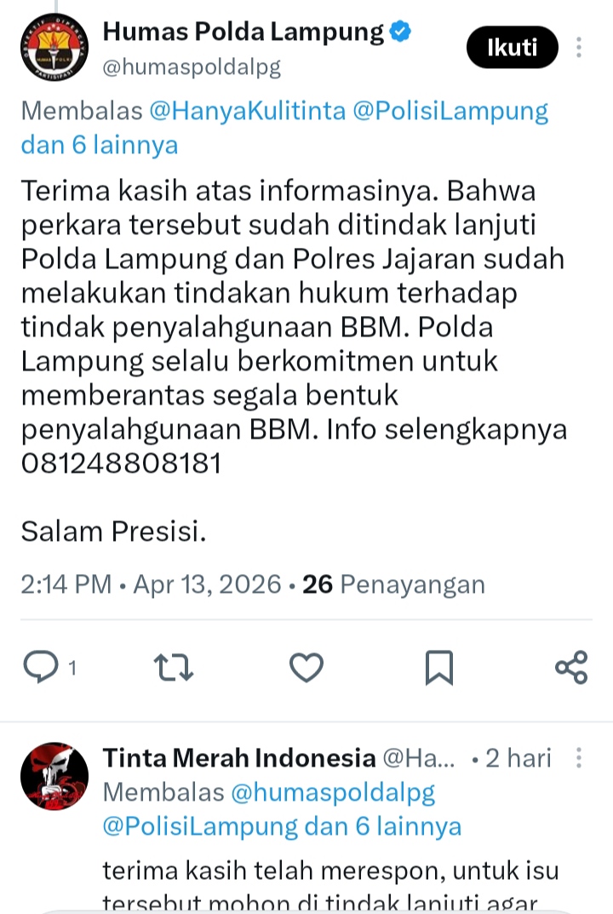Screen dimensions: 613x914
Task: Open the share icon
Action: pyautogui.click(x=571, y=668)
